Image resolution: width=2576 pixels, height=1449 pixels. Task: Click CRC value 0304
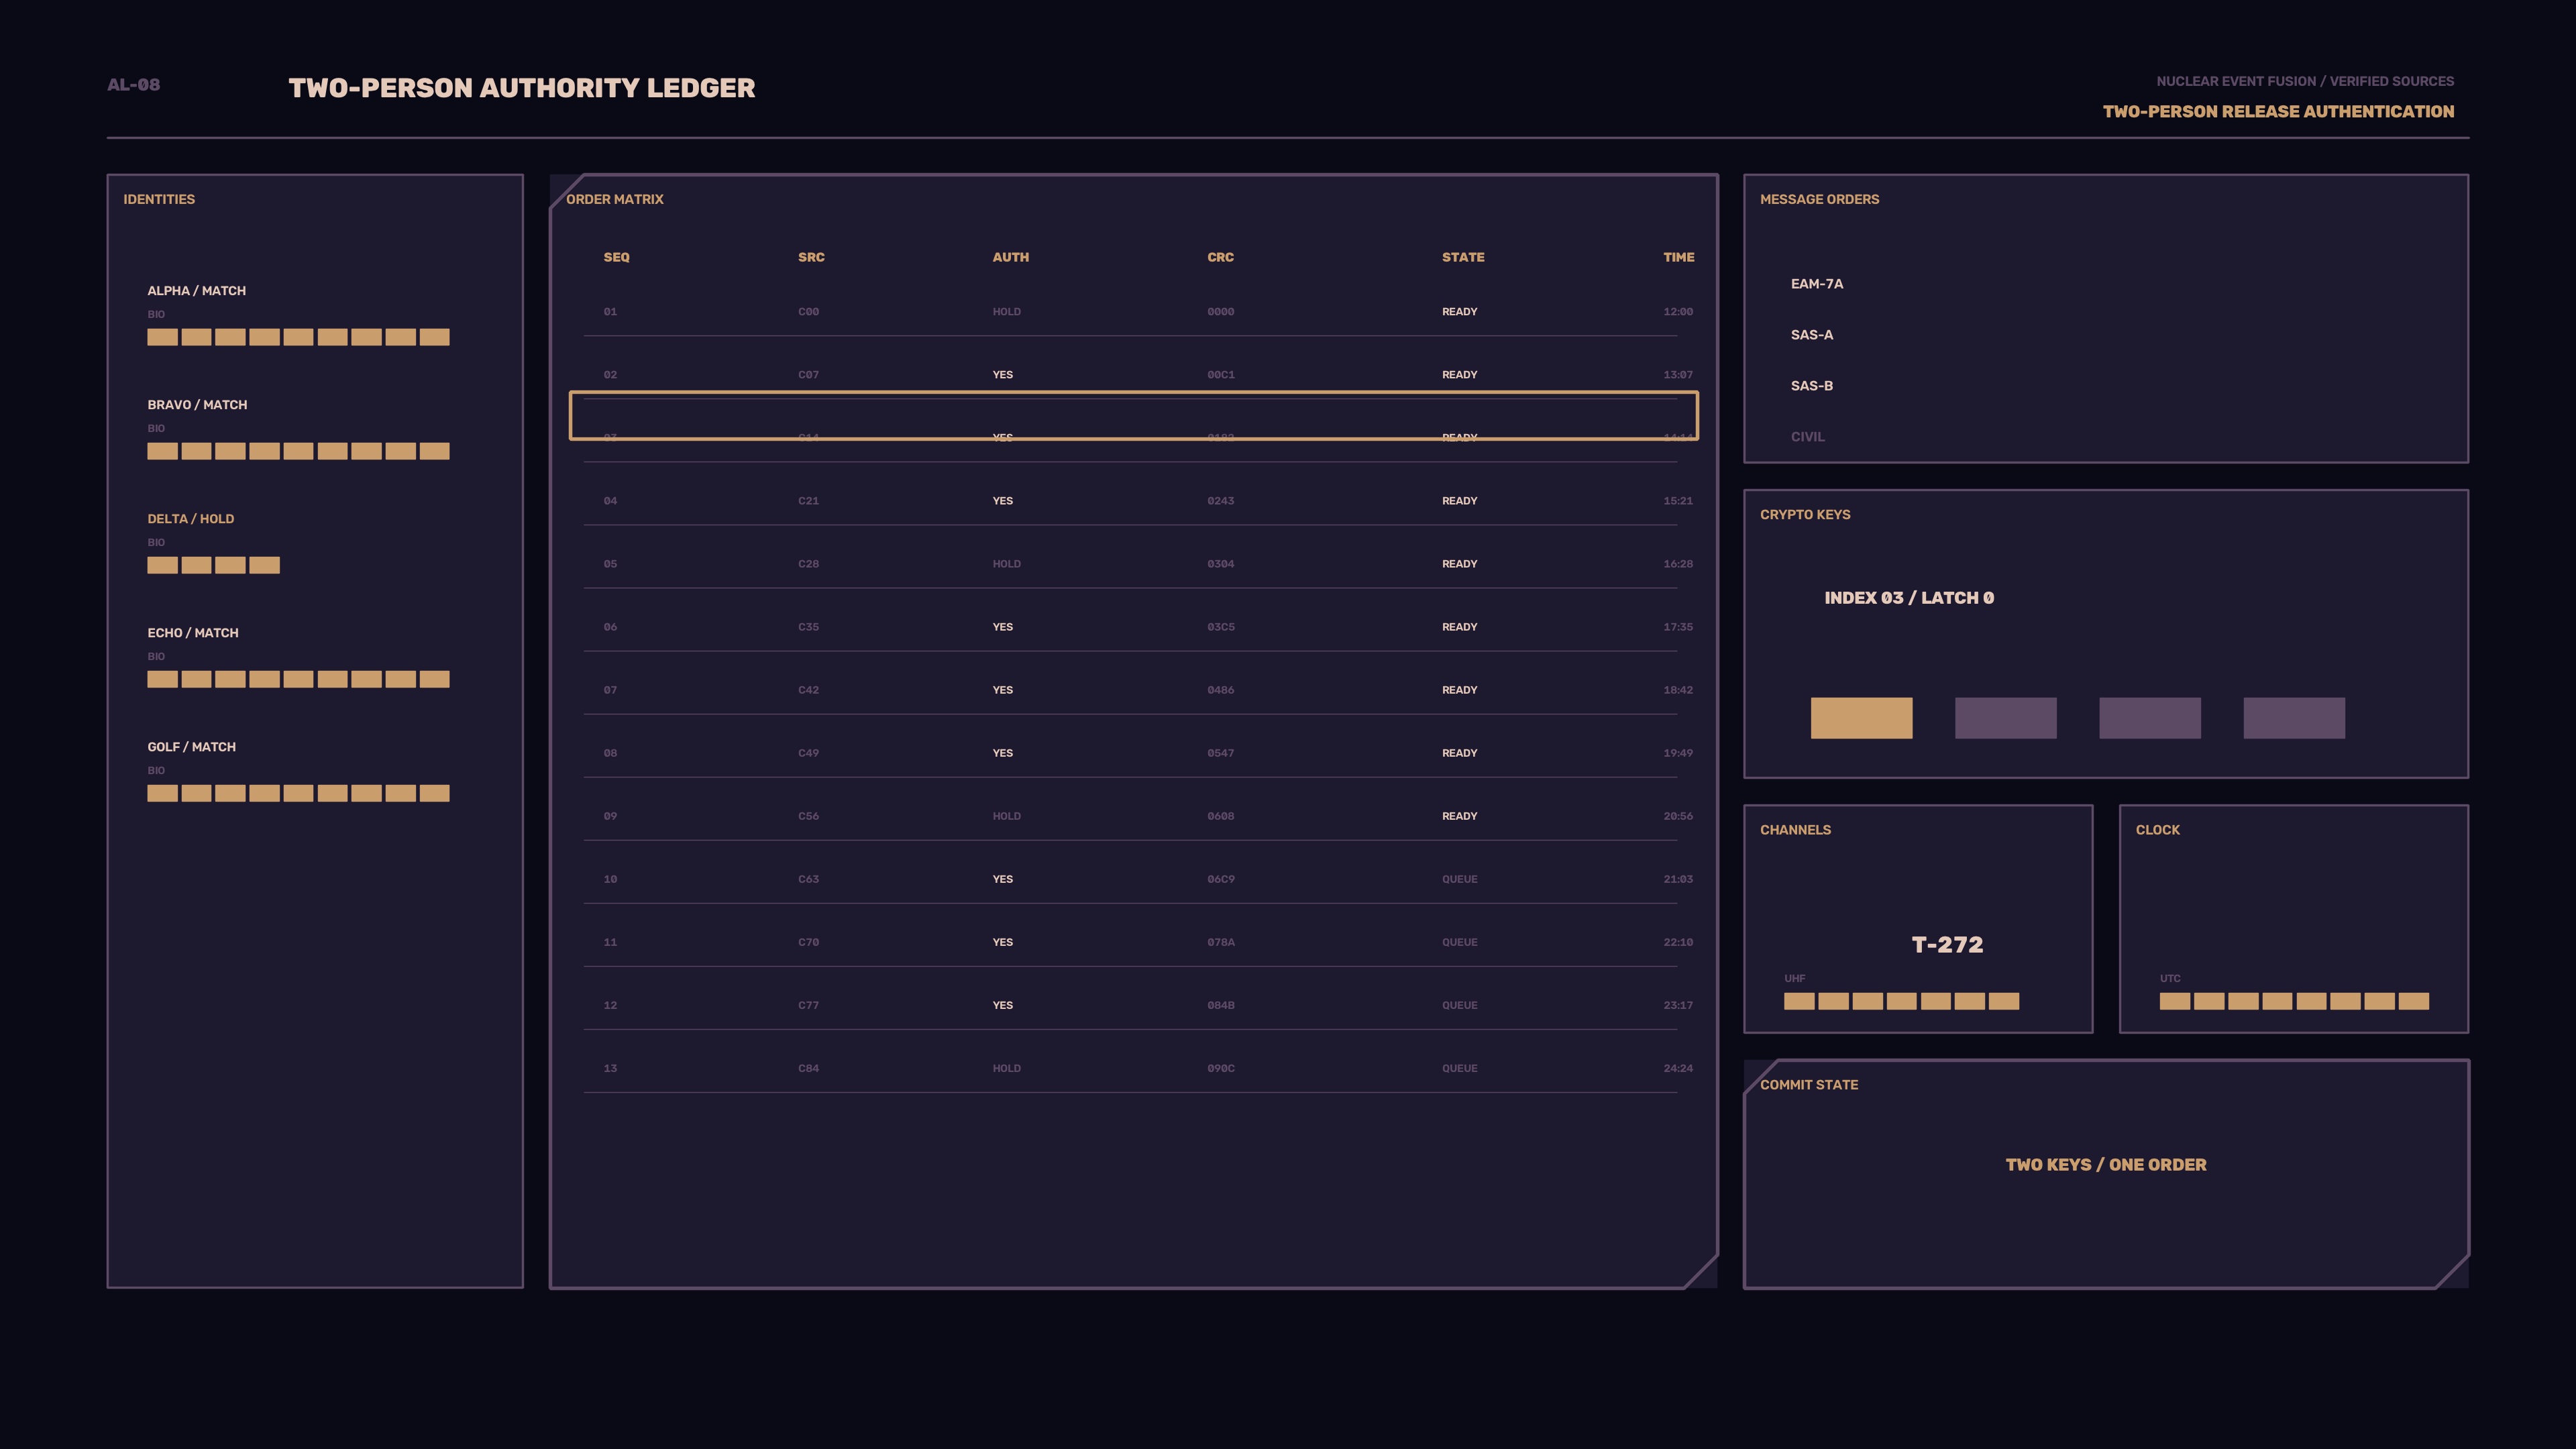[1220, 564]
